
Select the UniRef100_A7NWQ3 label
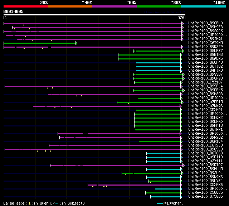205,106
